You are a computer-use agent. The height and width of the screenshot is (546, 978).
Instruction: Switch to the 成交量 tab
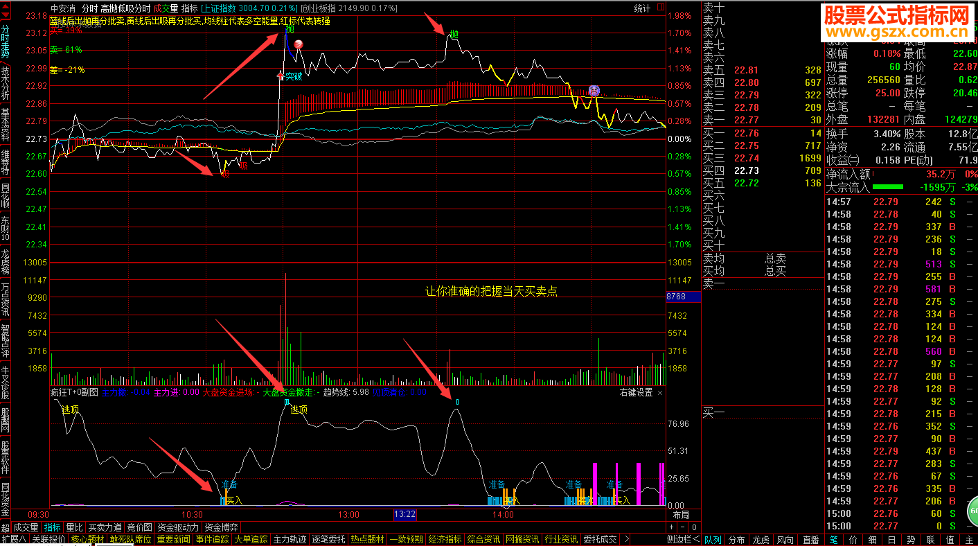pyautogui.click(x=26, y=528)
